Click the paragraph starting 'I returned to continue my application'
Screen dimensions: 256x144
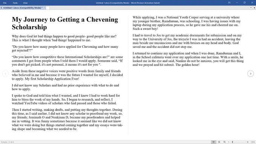point(188,59)
